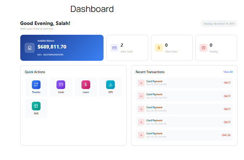
Task: Open the third Card Payment transaction row
Action: tap(184, 109)
